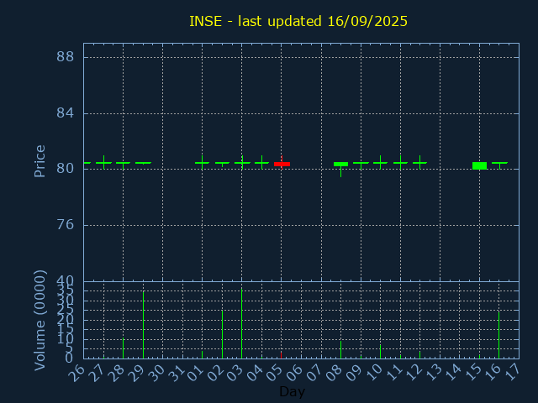The image size is (538, 403).
Task: Click the chart title 'INSE - last updated 16/09/2025'
Action: [298, 21]
